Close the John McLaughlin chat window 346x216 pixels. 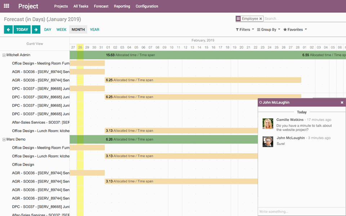(x=342, y=102)
